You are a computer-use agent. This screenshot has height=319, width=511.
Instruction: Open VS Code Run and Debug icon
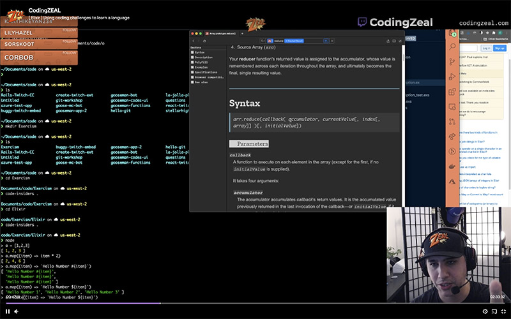[x=452, y=77]
